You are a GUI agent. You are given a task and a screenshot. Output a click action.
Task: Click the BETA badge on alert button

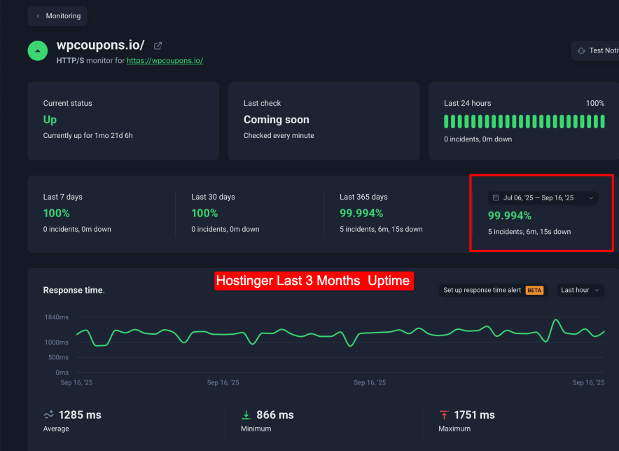pos(534,290)
